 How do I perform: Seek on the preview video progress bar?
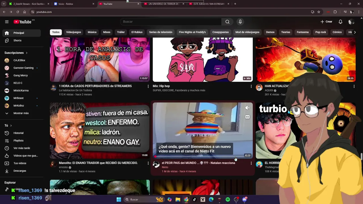(x=203, y=157)
